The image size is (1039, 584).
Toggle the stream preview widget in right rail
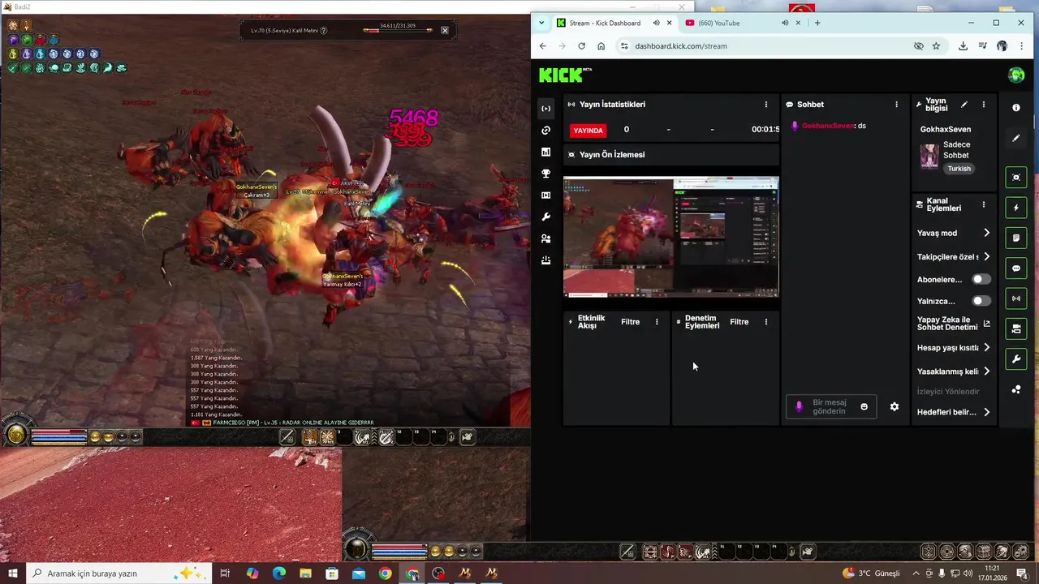coord(1016,178)
